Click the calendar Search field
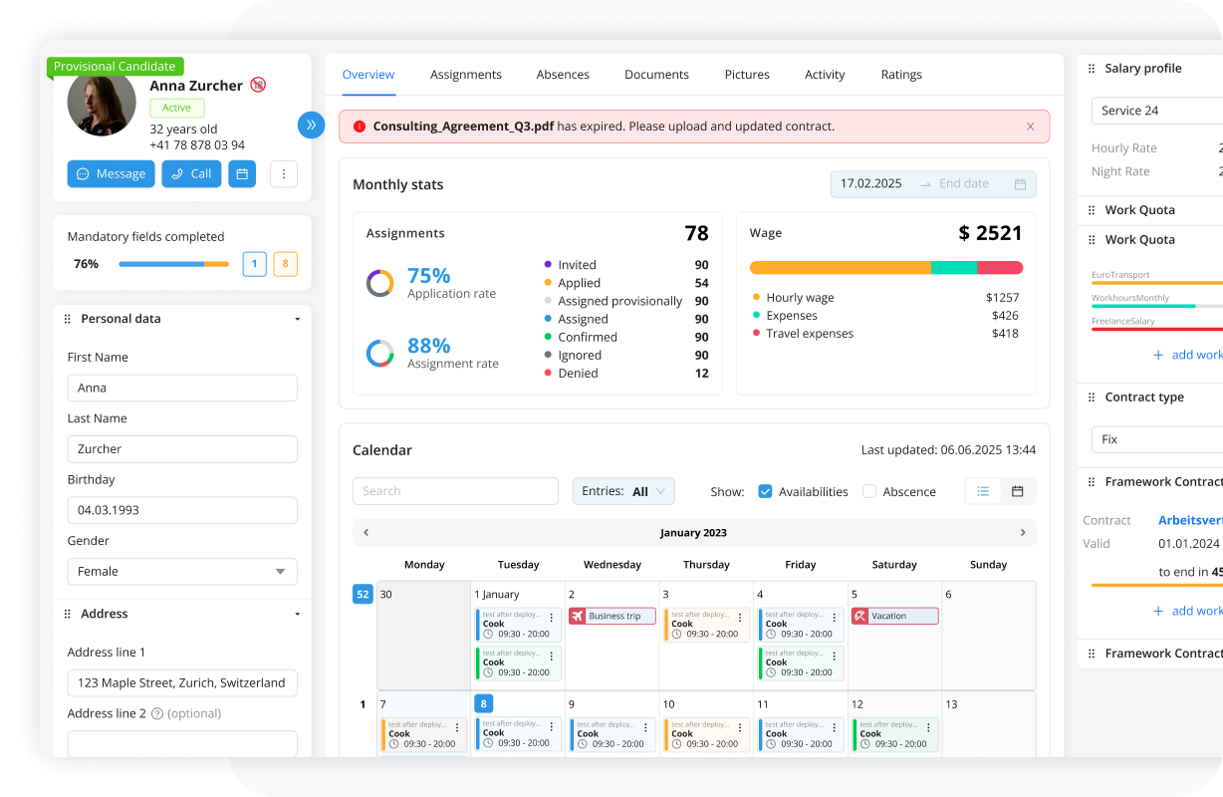This screenshot has height=797, width=1223. (x=455, y=491)
